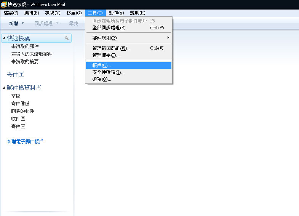Select the large 寄件匣 heading
The width and height of the screenshot is (299, 216).
click(x=16, y=74)
